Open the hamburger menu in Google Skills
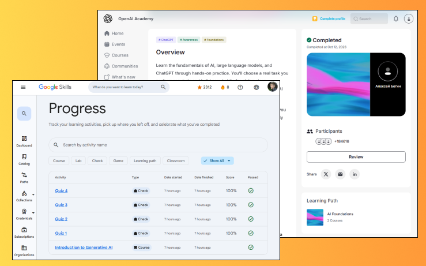Image resolution: width=426 pixels, height=266 pixels. (23, 87)
